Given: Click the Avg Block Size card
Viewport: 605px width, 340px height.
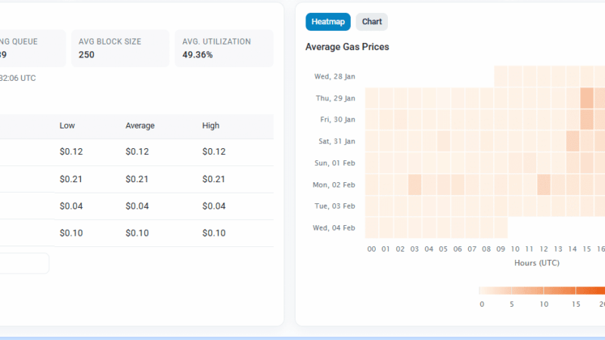Looking at the screenshot, I should pyautogui.click(x=120, y=48).
